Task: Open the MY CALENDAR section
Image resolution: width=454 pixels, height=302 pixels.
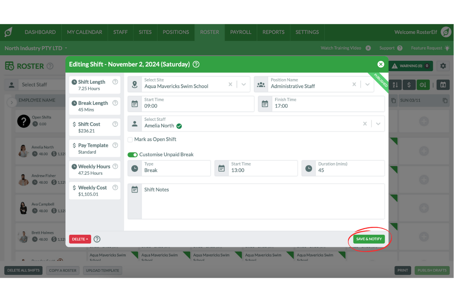Action: click(x=84, y=32)
